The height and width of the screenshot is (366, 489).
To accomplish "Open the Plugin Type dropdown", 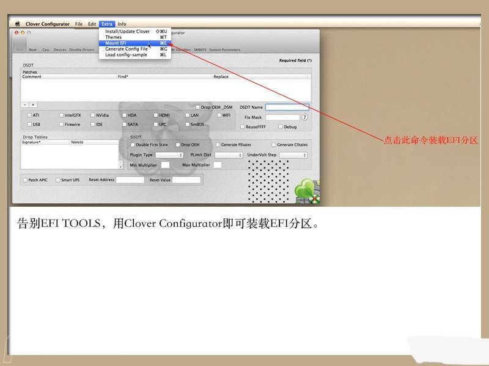I will coord(169,155).
